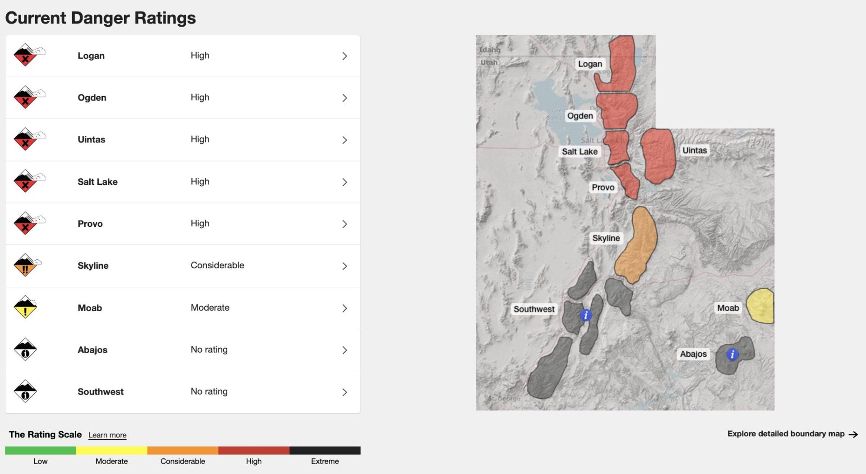This screenshot has width=866, height=474.
Task: Click the red High rating scale bar
Action: (x=254, y=450)
